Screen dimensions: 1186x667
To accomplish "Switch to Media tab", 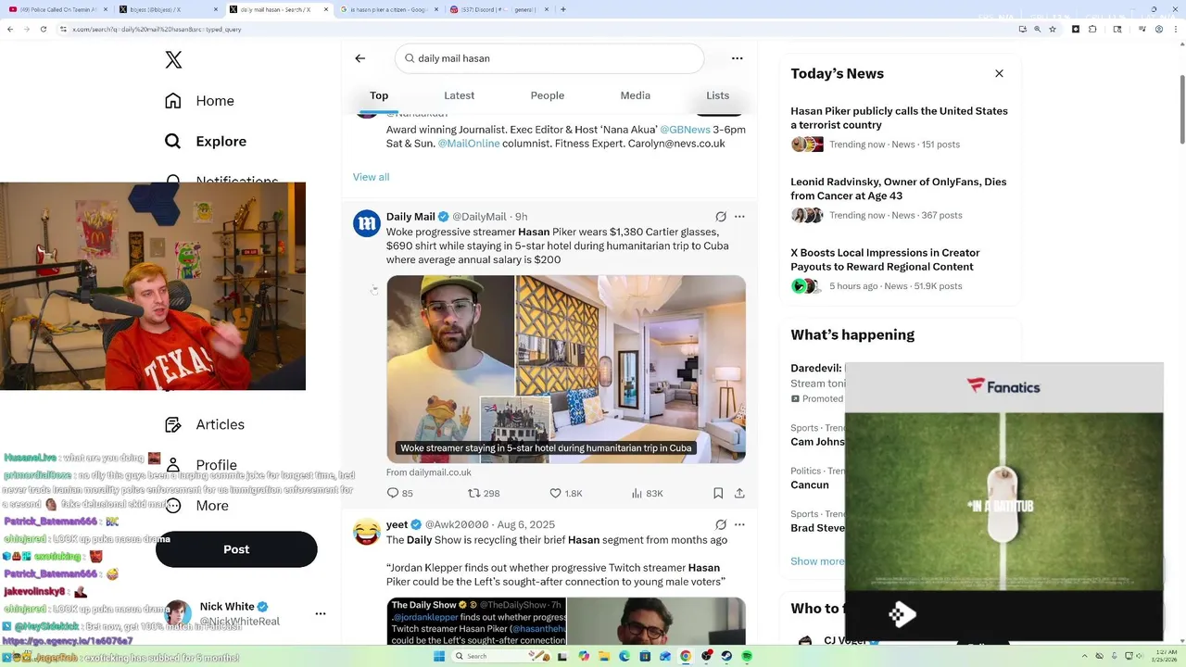I will click(x=636, y=95).
